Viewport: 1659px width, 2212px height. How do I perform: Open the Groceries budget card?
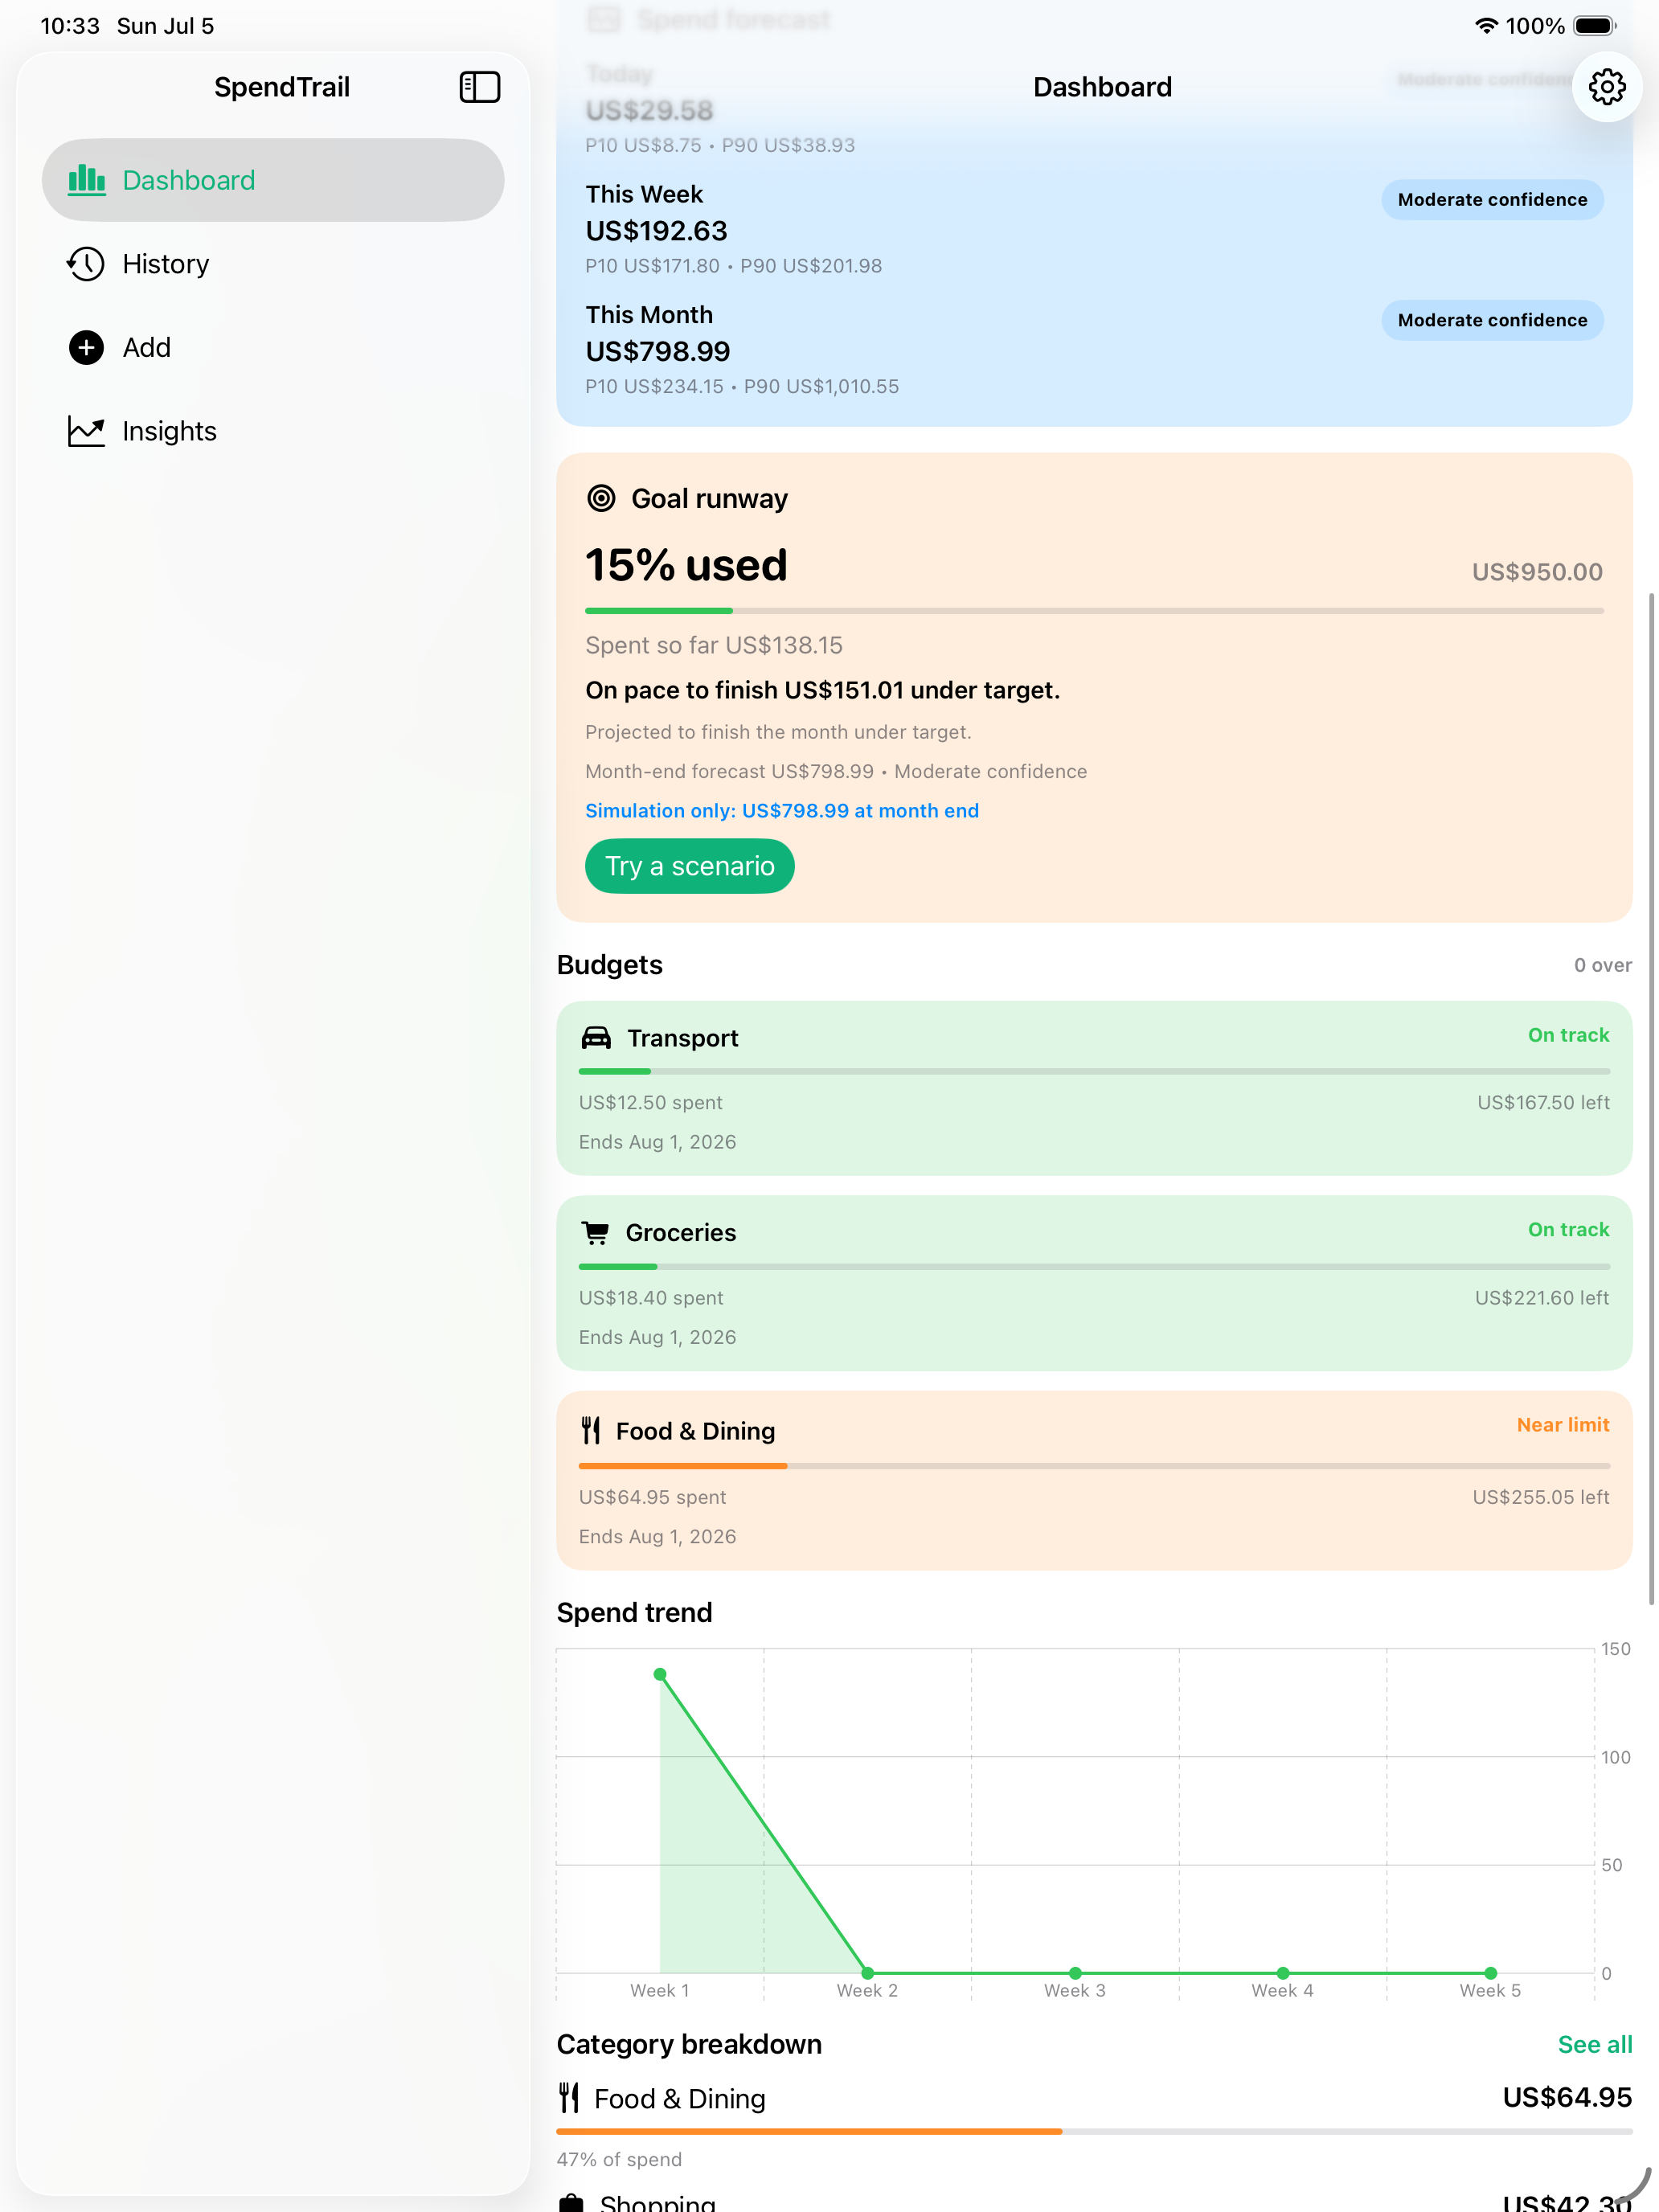point(1094,1283)
